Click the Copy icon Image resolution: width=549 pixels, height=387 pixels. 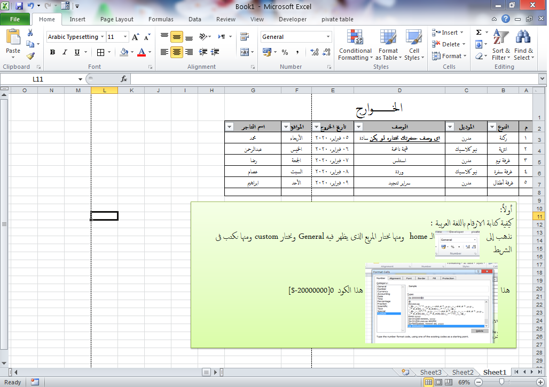30,44
